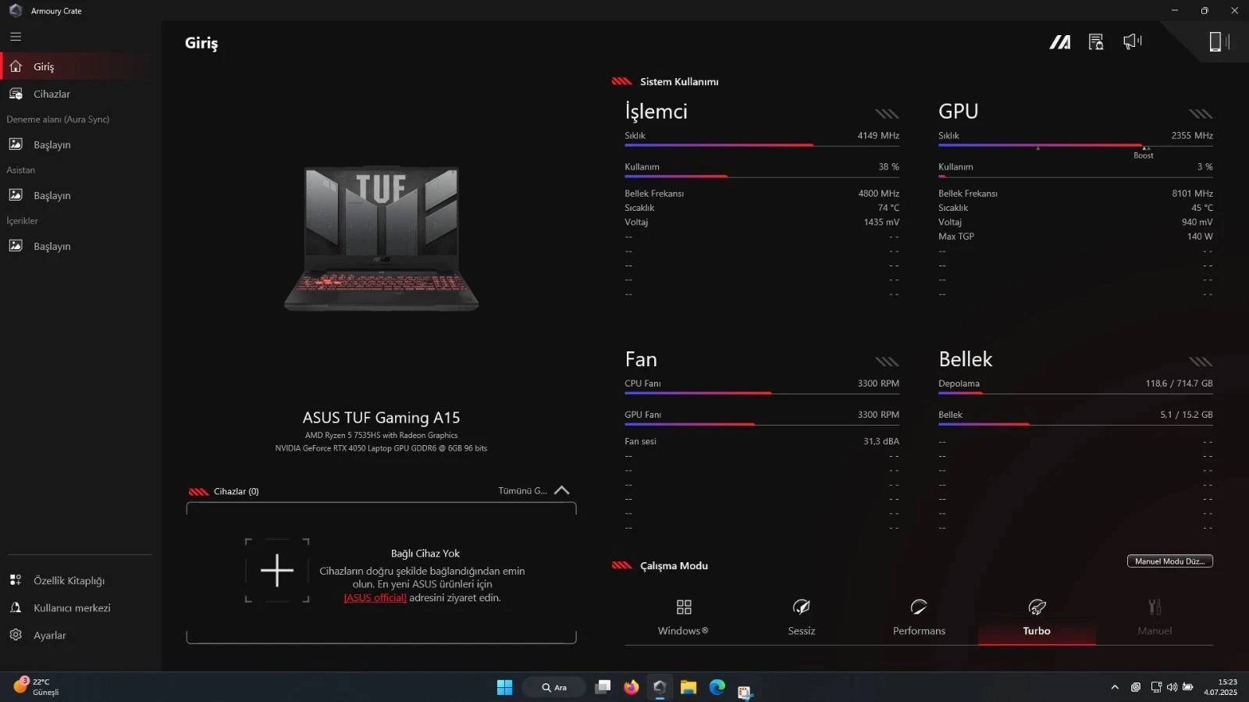Click the phone device icon at top right

(1219, 41)
